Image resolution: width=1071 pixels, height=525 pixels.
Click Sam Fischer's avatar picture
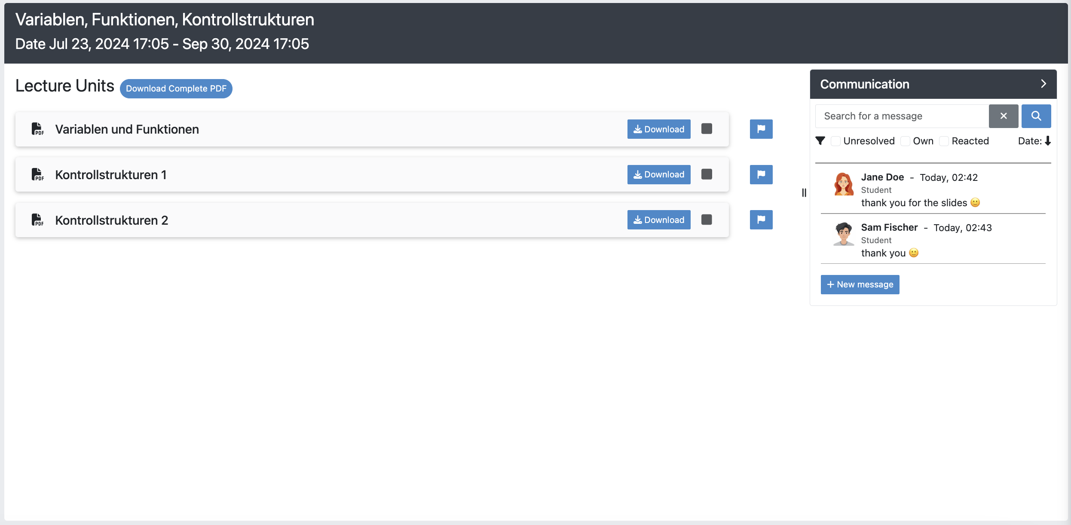(844, 234)
